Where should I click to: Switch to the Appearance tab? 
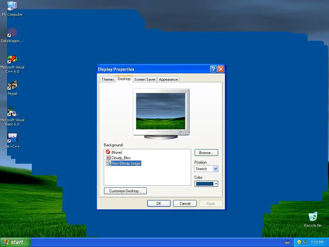(168, 79)
